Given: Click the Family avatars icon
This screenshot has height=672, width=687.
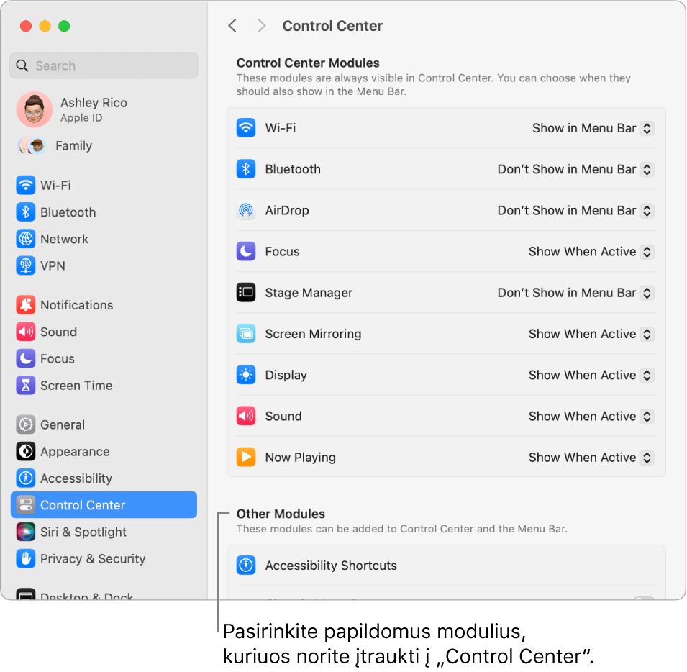Looking at the screenshot, I should point(32,145).
